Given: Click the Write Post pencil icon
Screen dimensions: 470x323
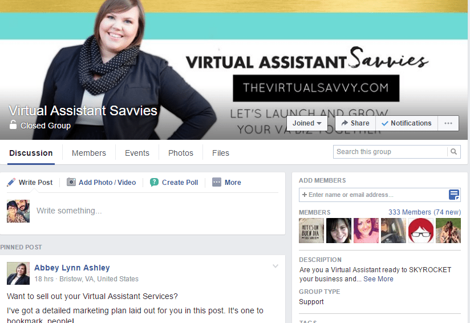Looking at the screenshot, I should click(11, 183).
